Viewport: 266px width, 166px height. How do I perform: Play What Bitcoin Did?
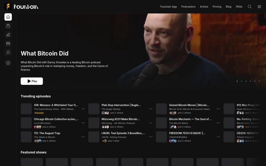click(x=32, y=81)
